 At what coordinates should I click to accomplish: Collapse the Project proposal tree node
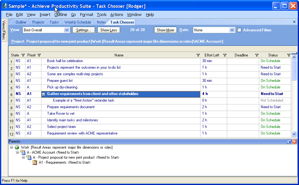[x=23, y=157]
